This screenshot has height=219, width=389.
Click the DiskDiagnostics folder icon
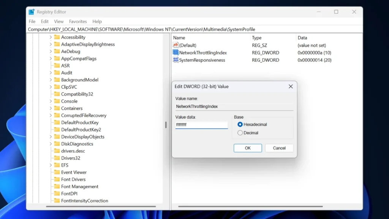(57, 144)
